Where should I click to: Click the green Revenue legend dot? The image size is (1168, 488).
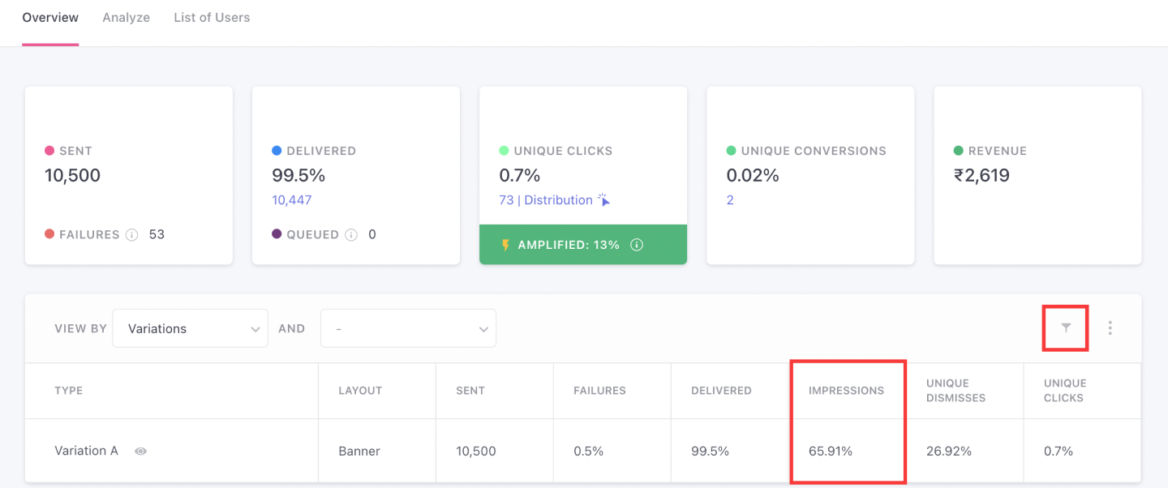point(958,151)
